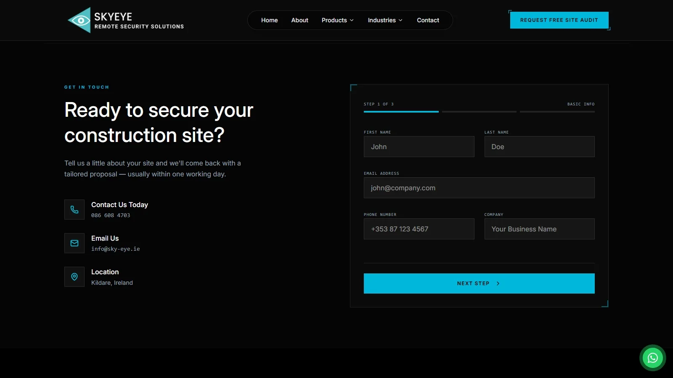Email info@sky-eye.ie

[115, 249]
